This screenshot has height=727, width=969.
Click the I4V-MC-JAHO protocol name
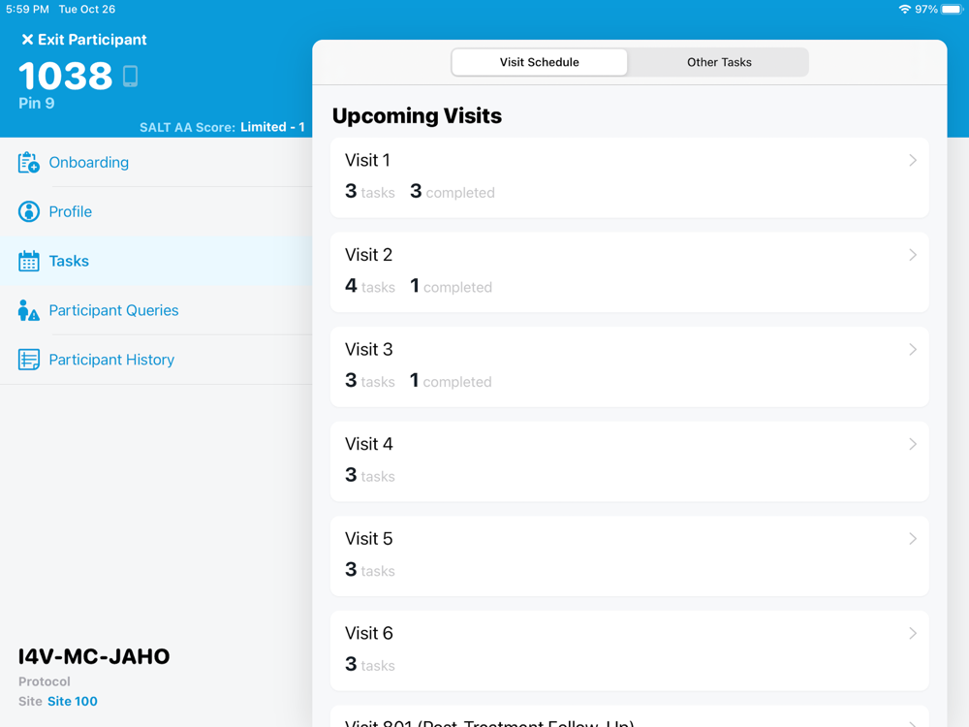pyautogui.click(x=94, y=656)
